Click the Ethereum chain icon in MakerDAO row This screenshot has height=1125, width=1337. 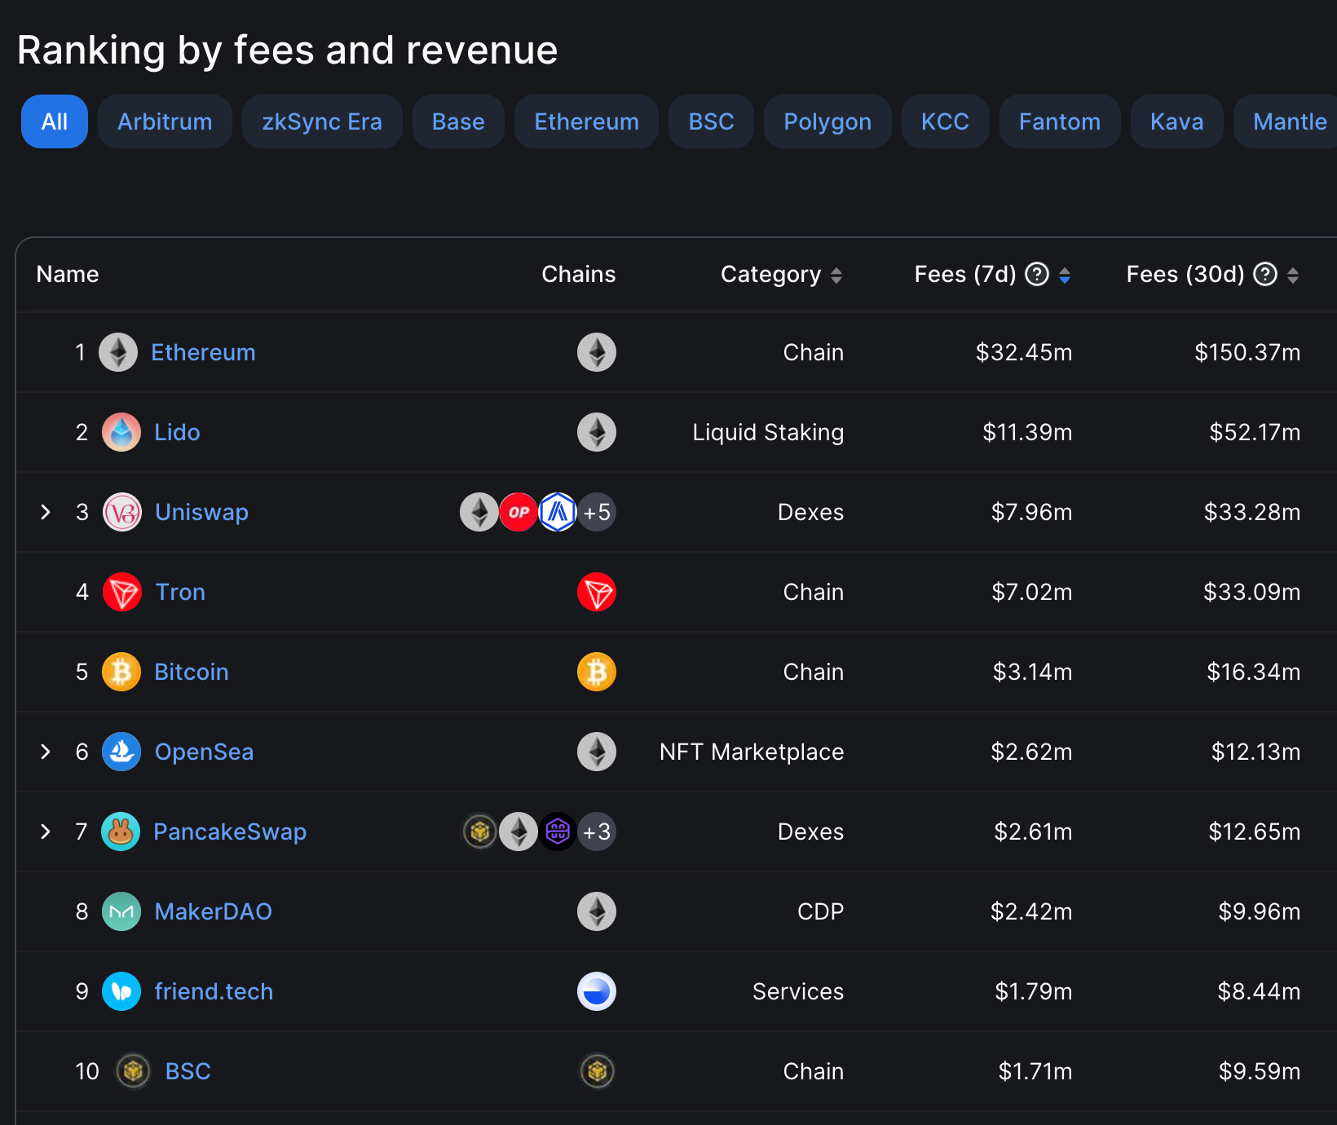pyautogui.click(x=597, y=911)
